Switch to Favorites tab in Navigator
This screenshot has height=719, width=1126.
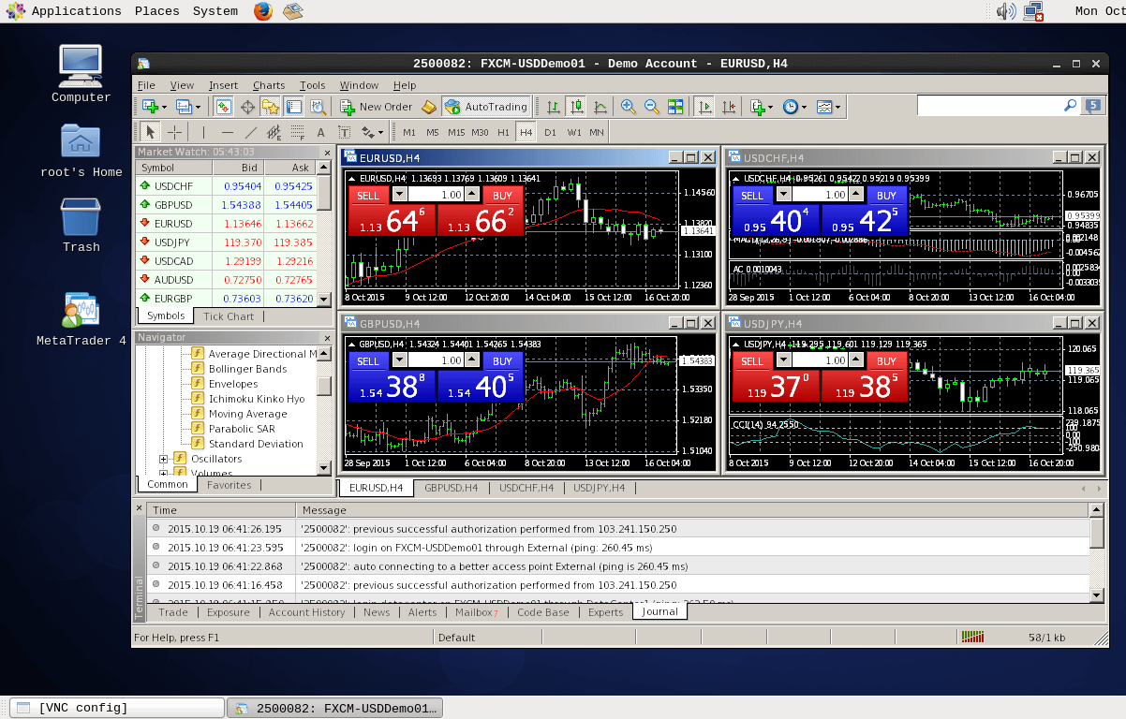(229, 485)
